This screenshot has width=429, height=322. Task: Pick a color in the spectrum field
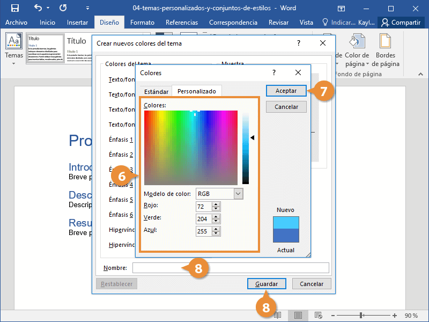tap(191, 148)
